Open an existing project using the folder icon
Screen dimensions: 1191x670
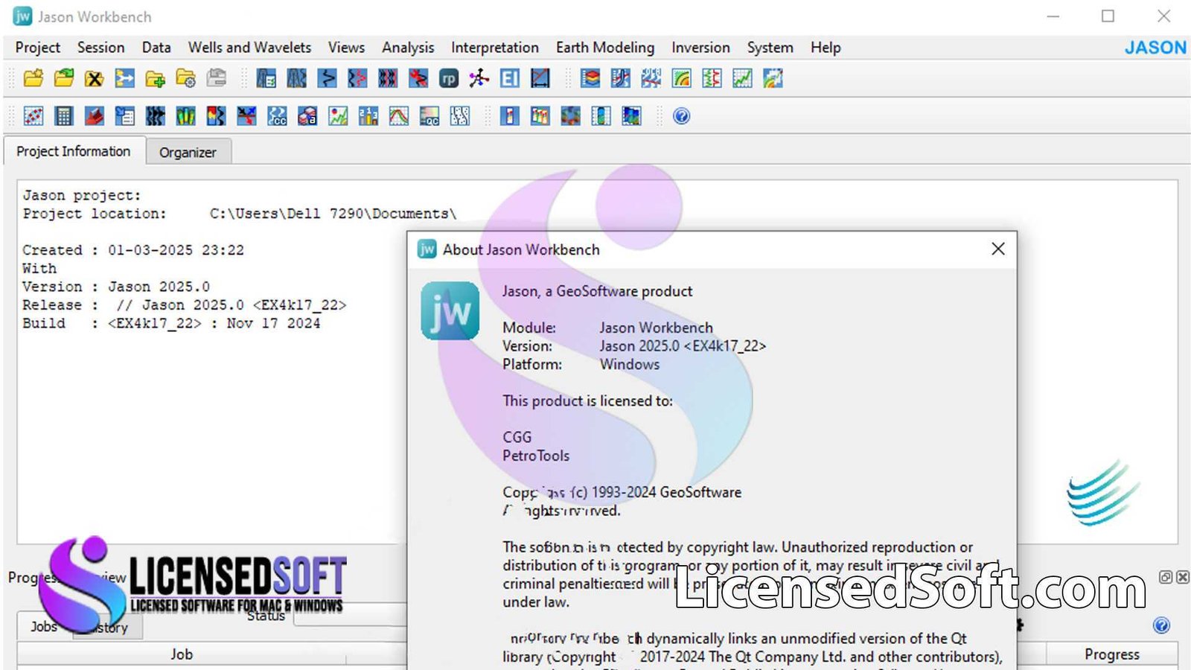coord(63,78)
